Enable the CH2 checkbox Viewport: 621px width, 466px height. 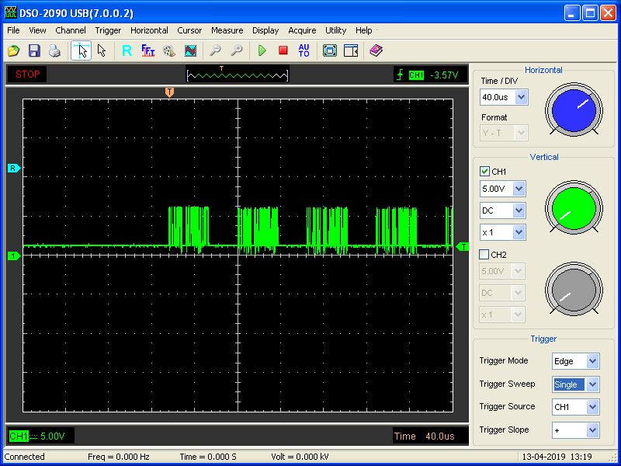485,255
